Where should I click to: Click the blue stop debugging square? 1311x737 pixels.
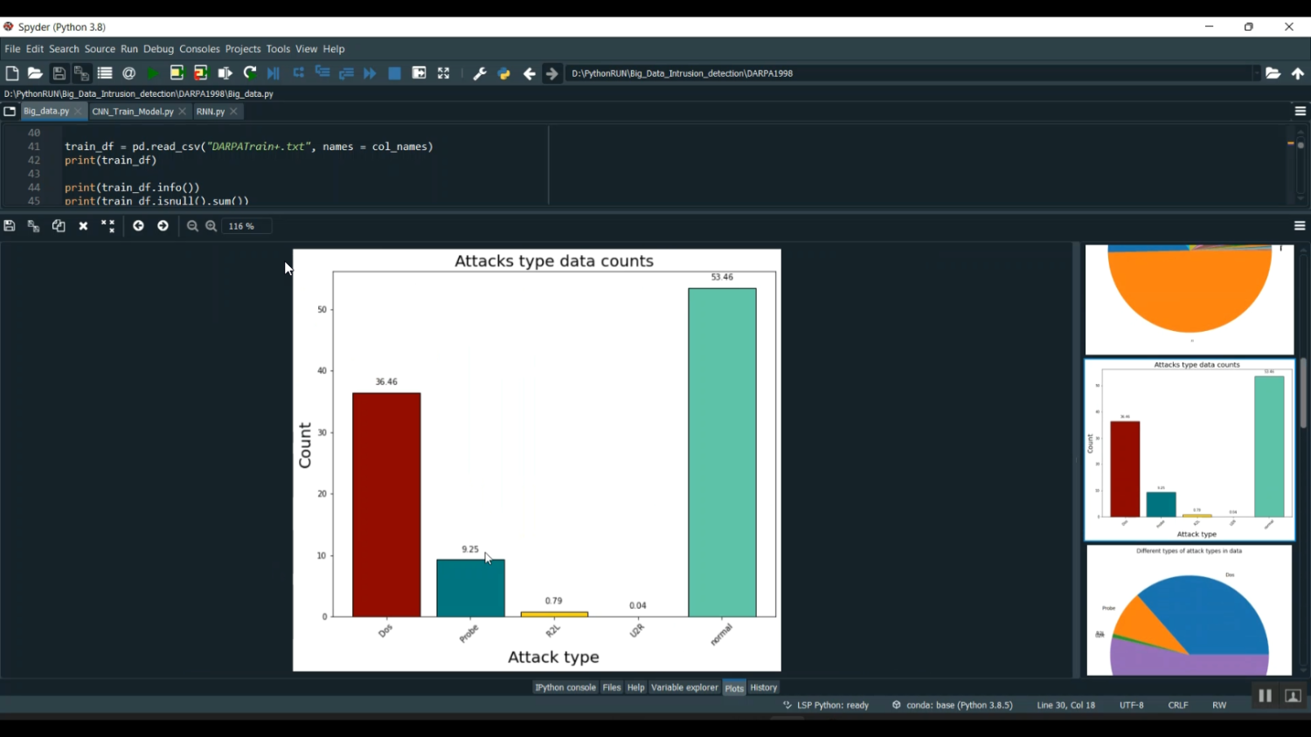point(394,74)
